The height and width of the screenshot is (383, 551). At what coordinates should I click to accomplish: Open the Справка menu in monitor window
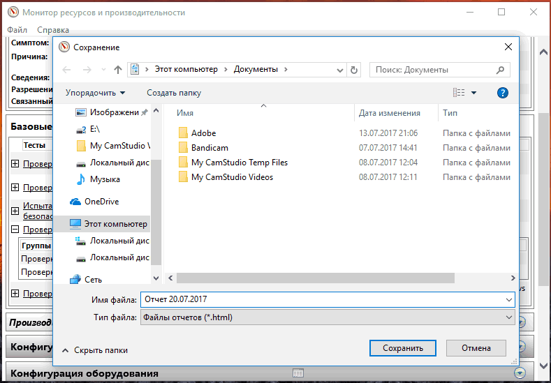pos(53,30)
